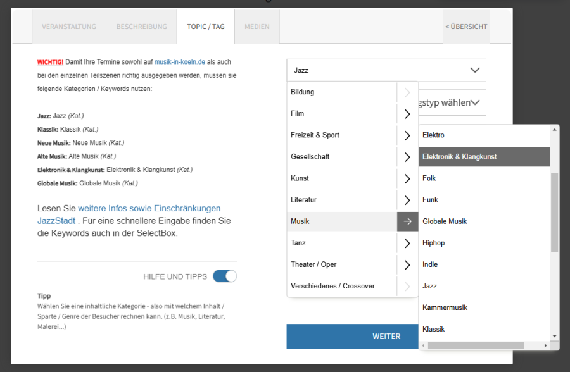Click the highlighted Musik arrow icon
Viewport: 570px width, 372px height.
pos(407,221)
